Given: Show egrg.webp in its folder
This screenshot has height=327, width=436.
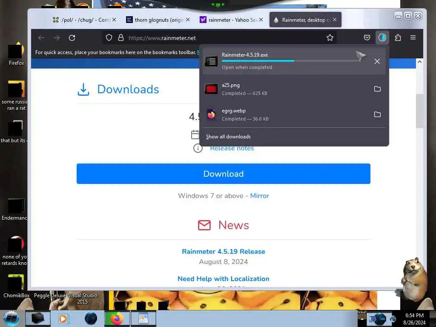Looking at the screenshot, I should [x=377, y=115].
